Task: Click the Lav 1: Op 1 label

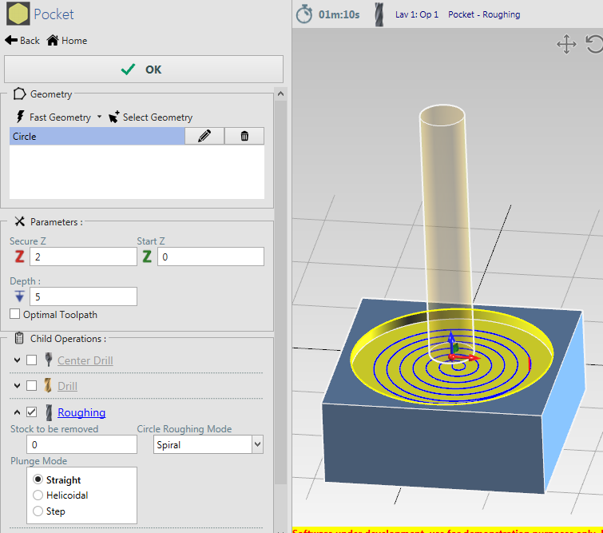Action: tap(417, 14)
